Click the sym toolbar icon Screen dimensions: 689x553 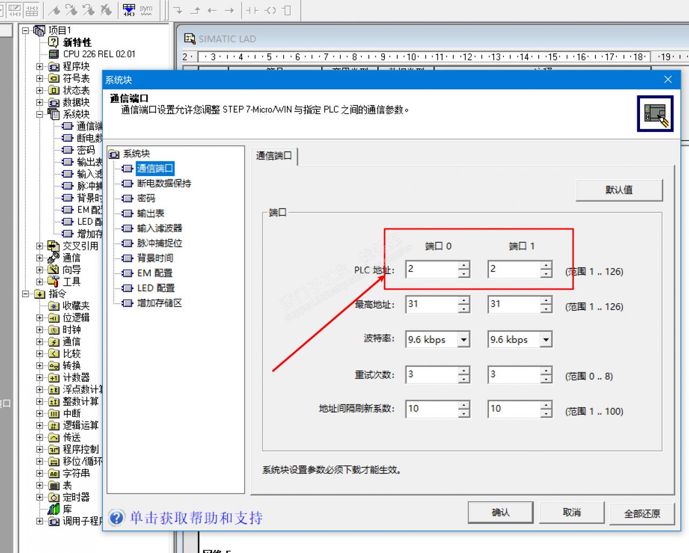click(x=146, y=10)
